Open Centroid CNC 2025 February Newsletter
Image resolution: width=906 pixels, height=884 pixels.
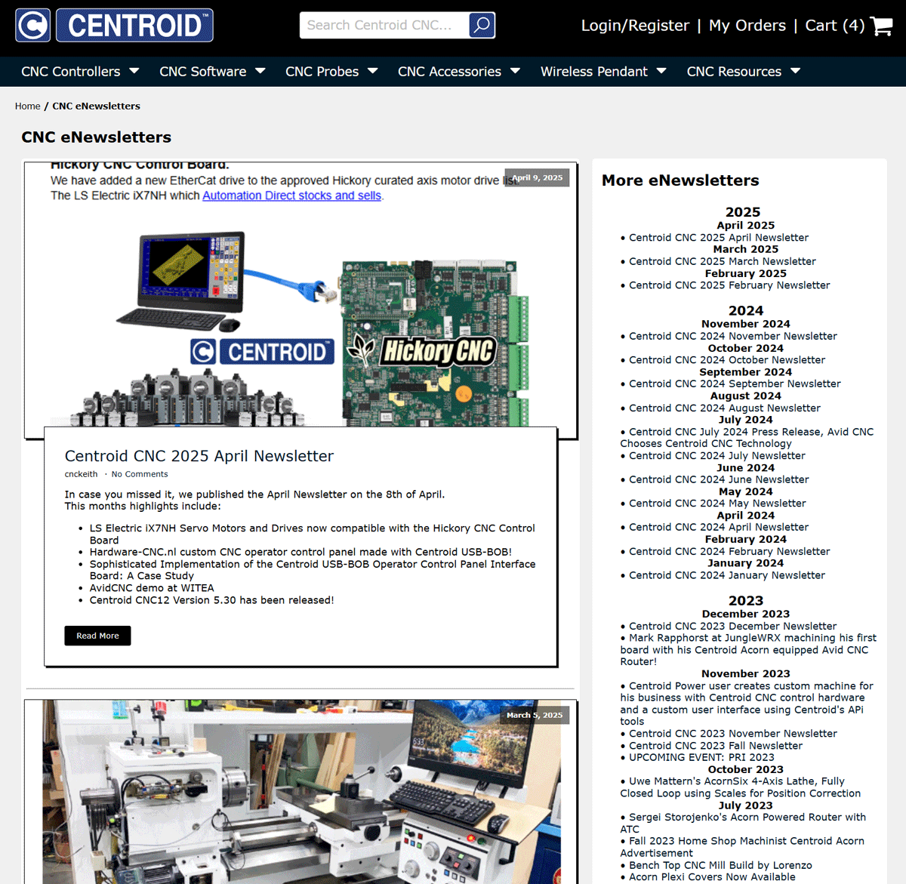(x=729, y=285)
